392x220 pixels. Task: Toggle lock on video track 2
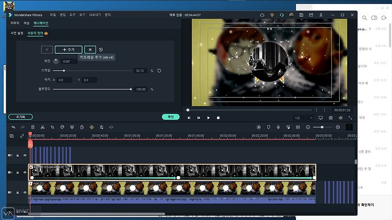(x=17, y=172)
